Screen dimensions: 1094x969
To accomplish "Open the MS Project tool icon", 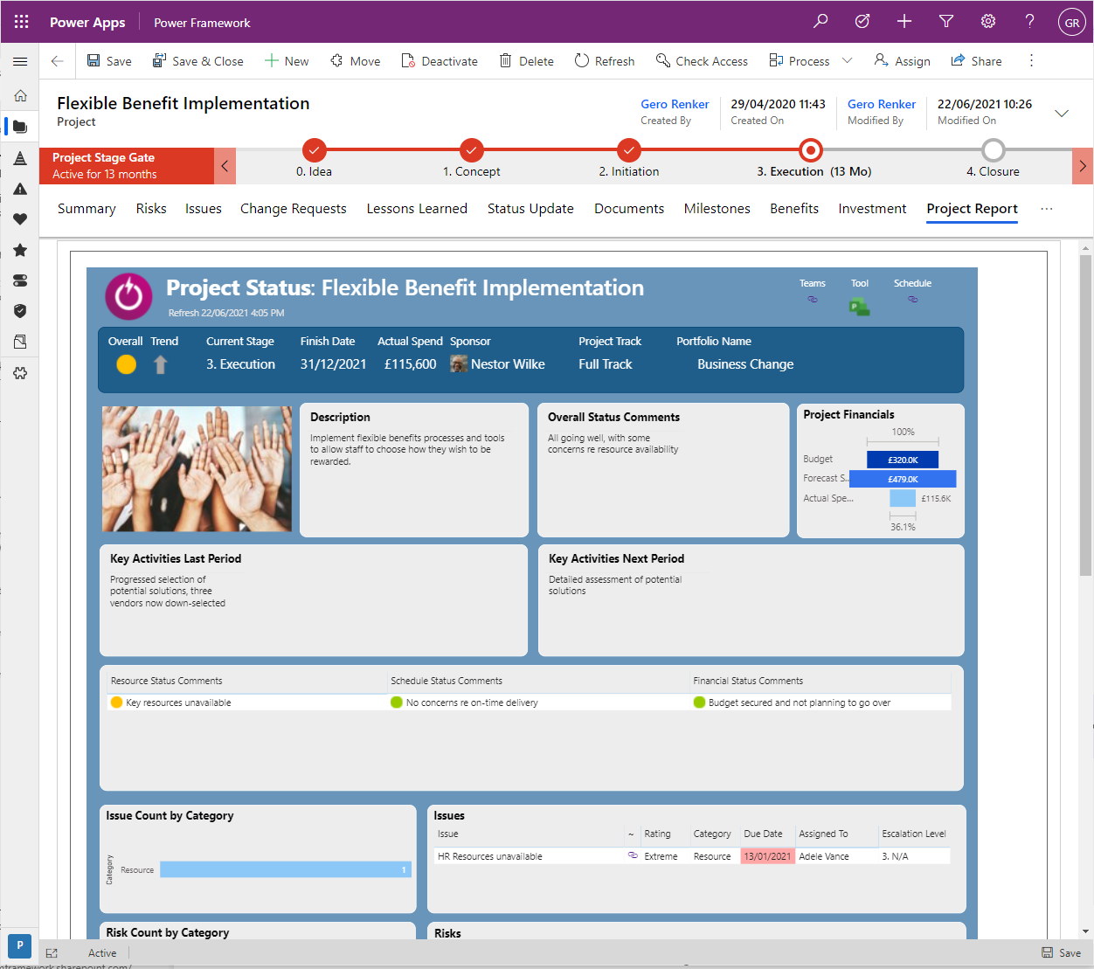I will (x=859, y=306).
